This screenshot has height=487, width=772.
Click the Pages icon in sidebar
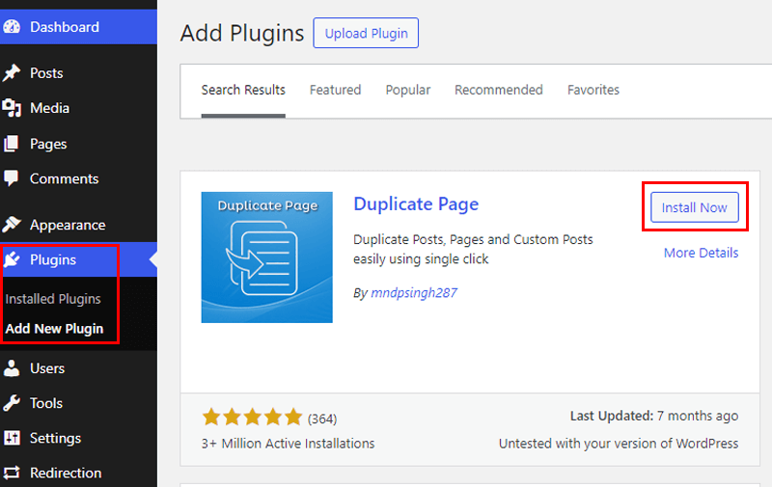tap(12, 144)
